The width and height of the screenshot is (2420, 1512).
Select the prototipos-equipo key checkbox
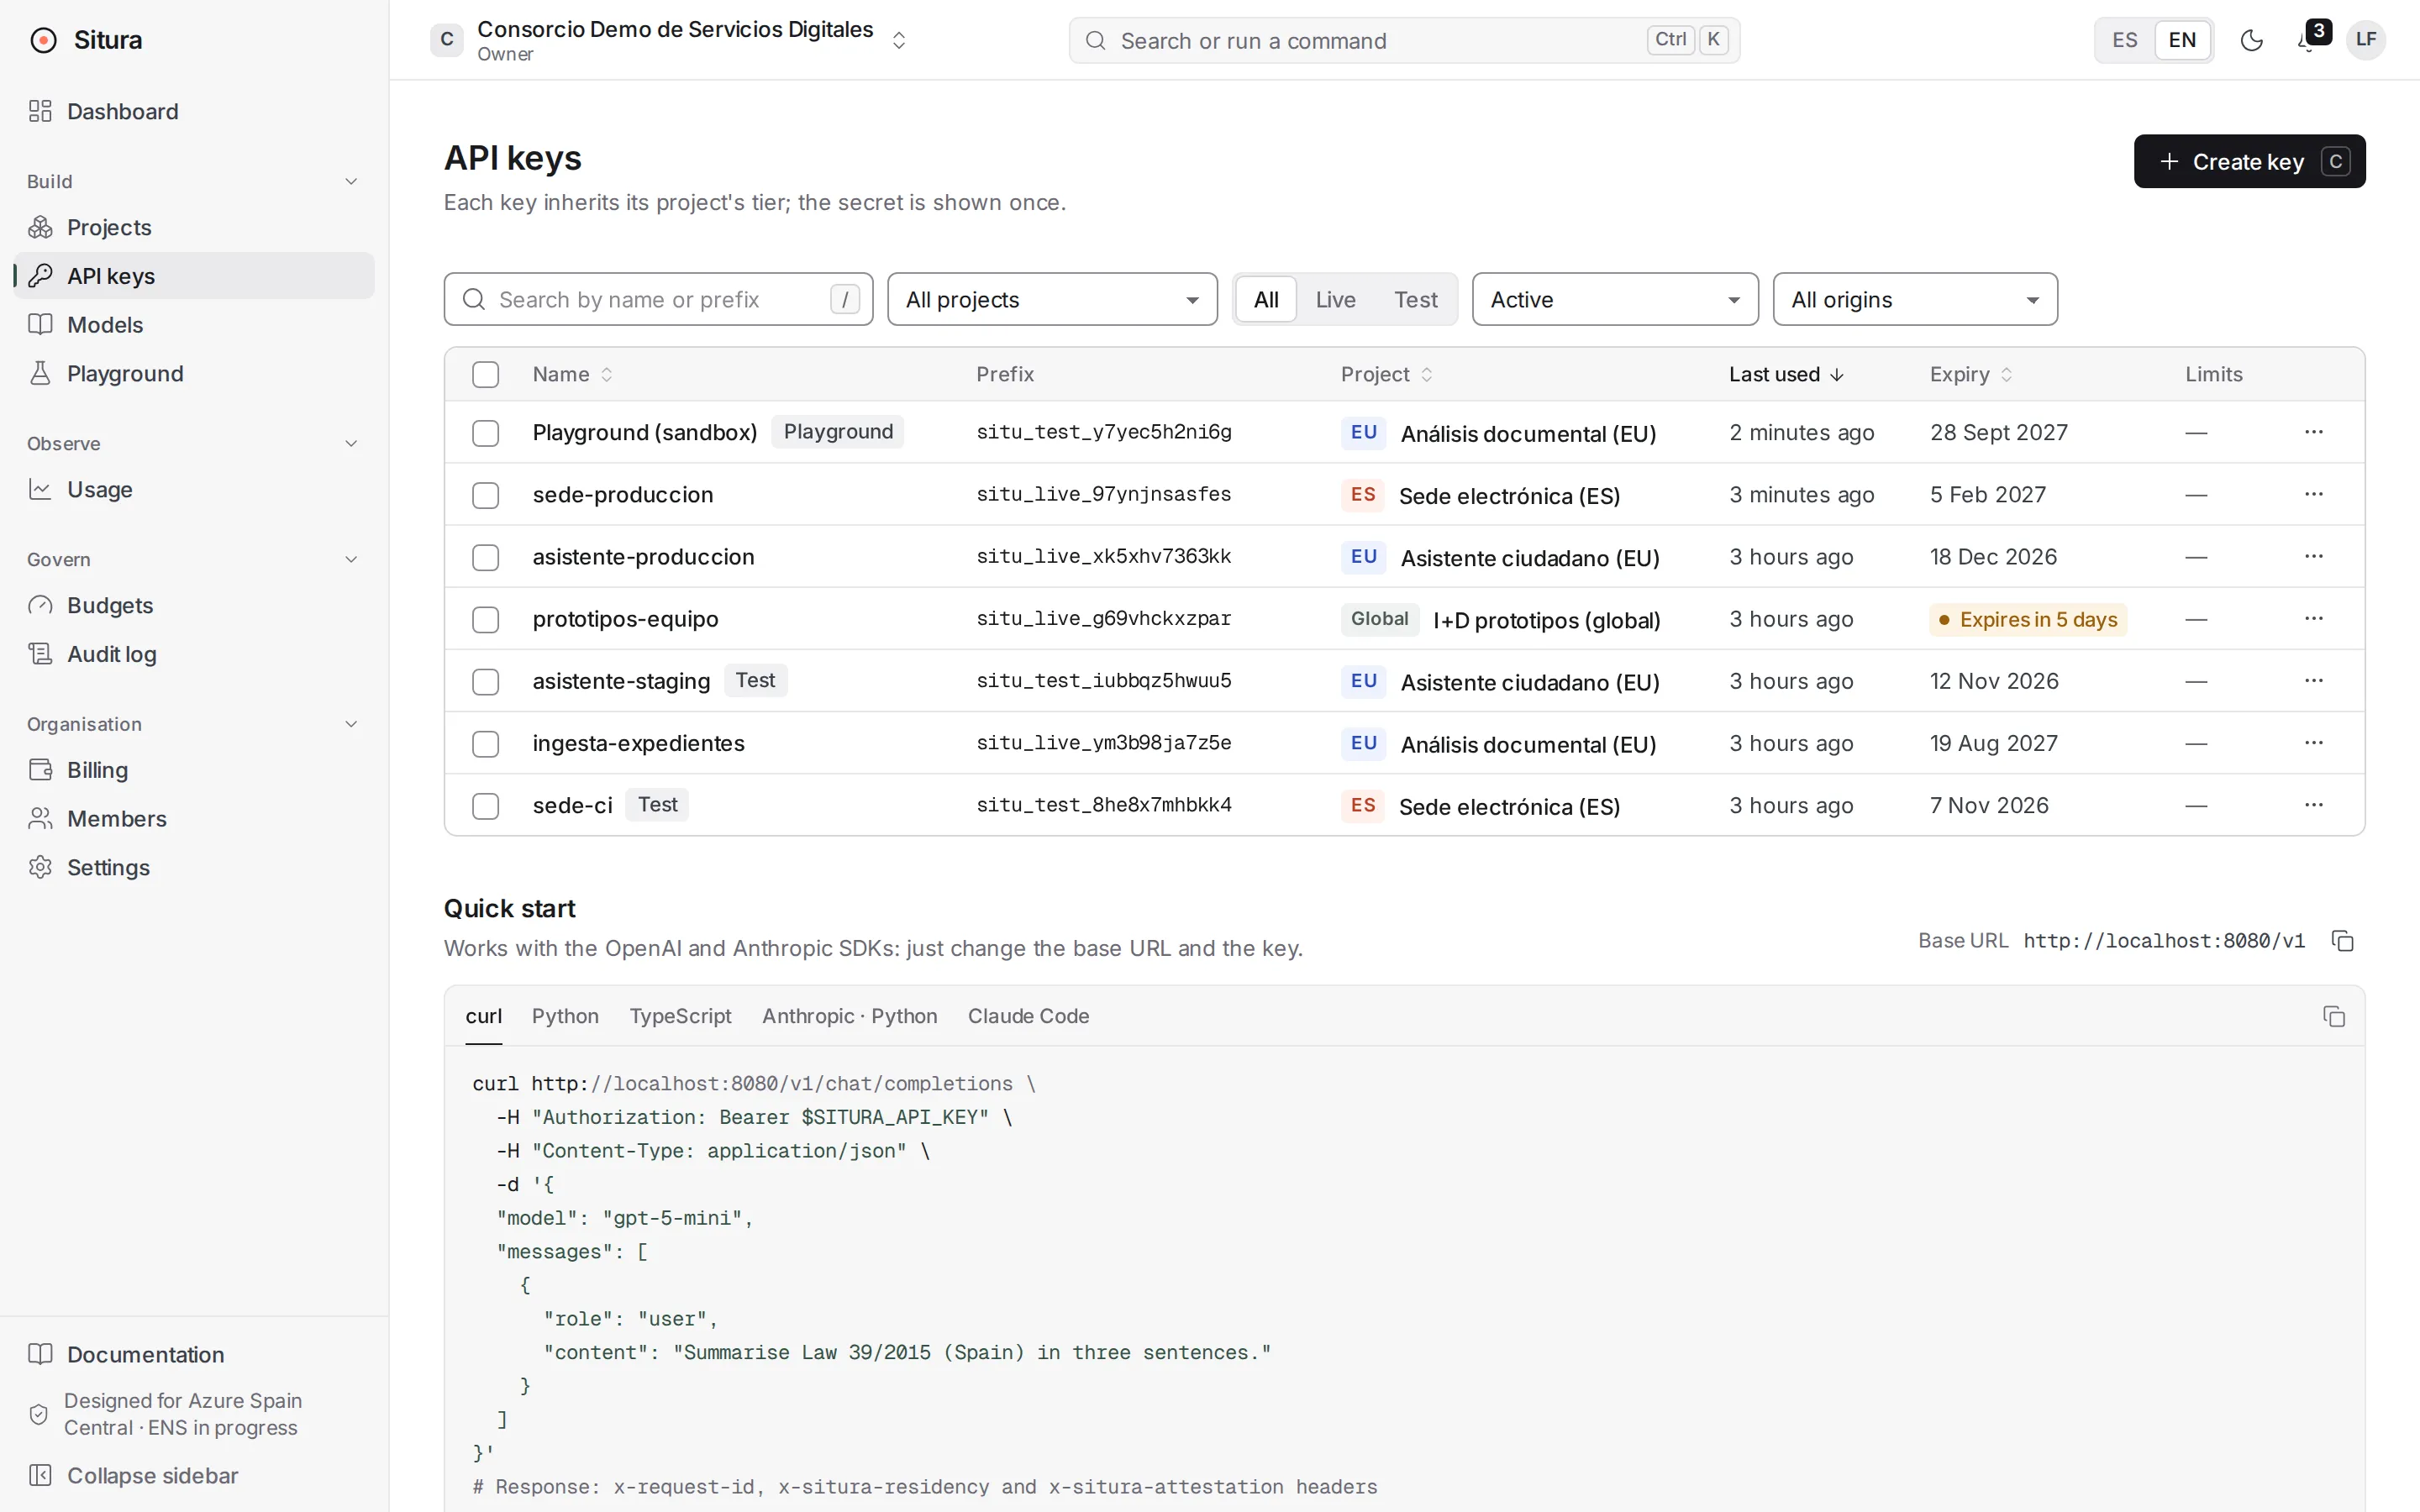click(x=485, y=619)
